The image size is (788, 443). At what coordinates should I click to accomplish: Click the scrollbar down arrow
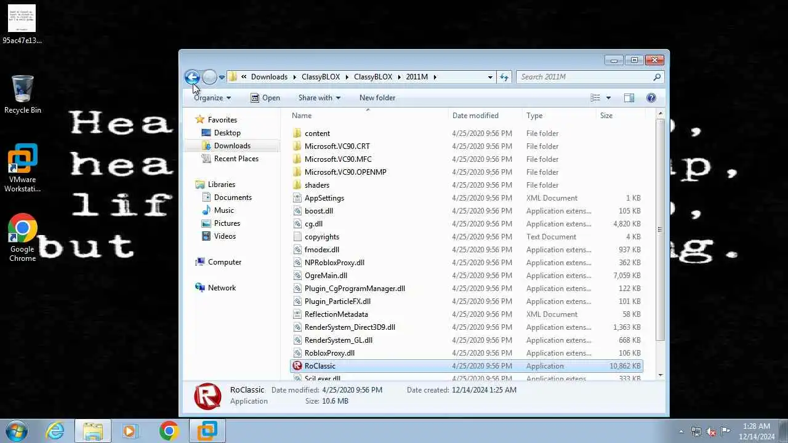(x=660, y=375)
